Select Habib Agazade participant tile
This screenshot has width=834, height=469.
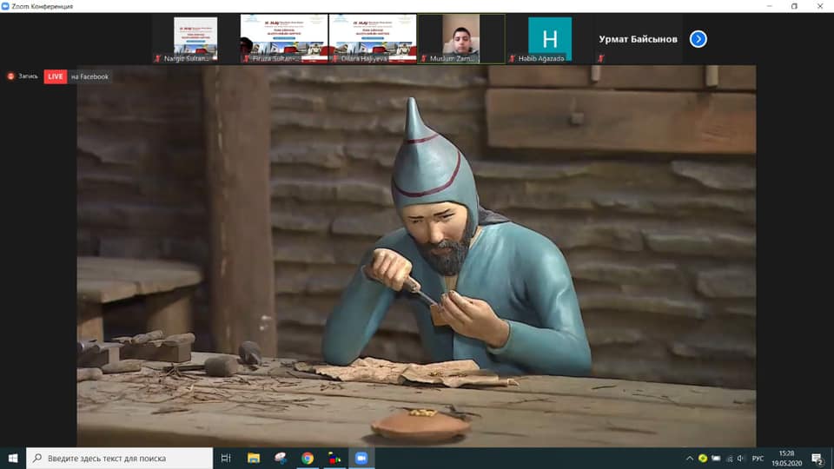point(549,39)
